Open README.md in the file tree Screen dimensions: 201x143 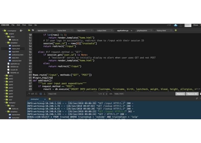point(14,73)
